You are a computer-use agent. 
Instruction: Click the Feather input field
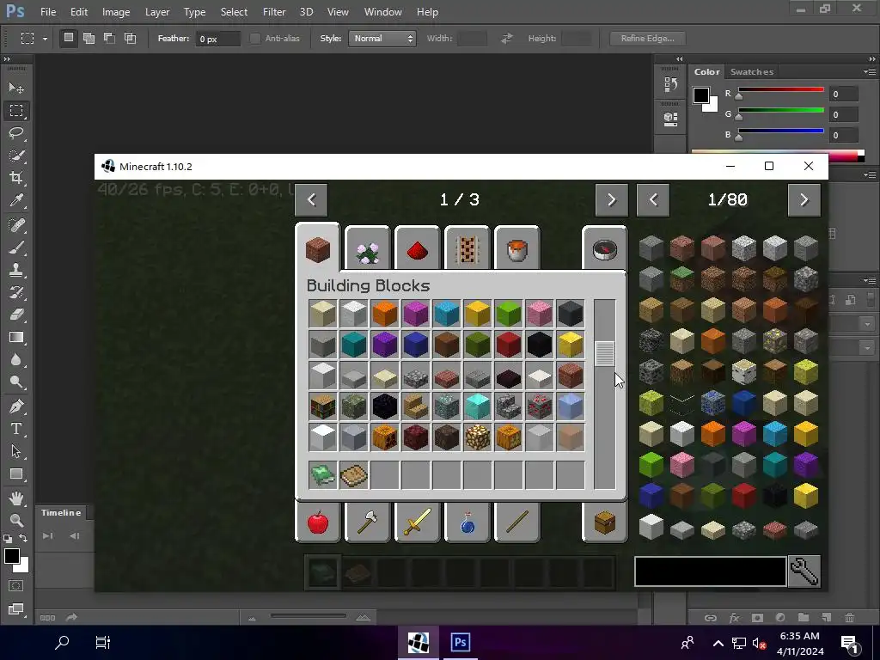point(217,39)
